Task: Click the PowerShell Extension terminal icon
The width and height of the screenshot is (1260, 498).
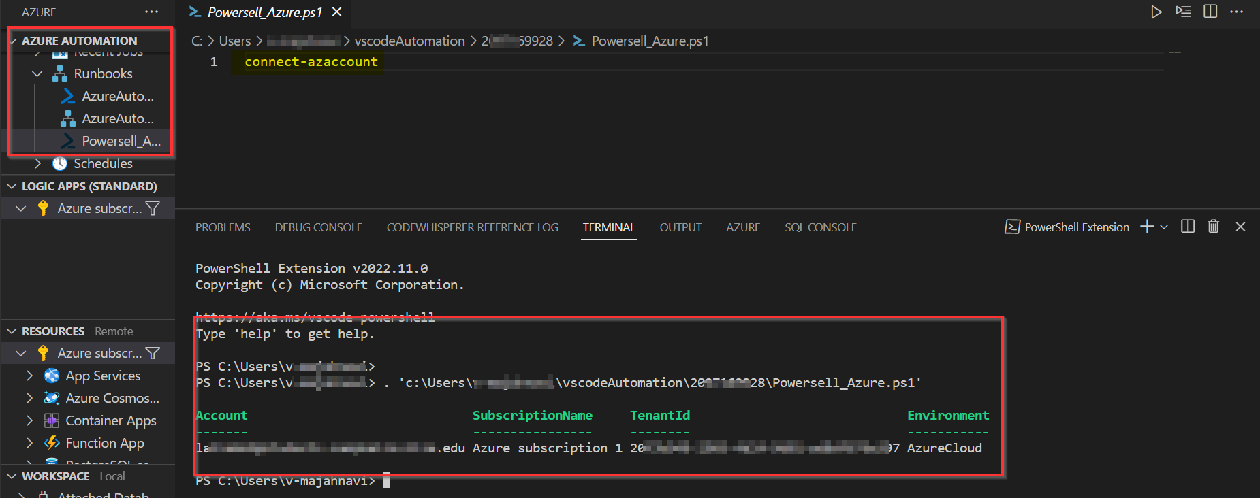Action: 1012,227
